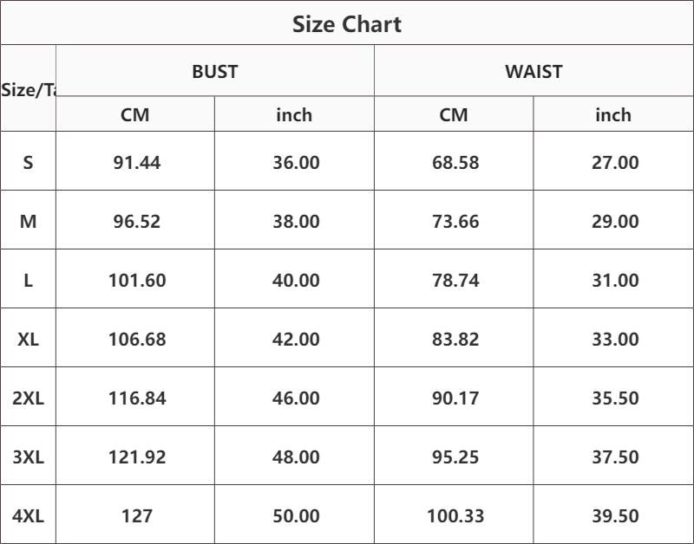Select the 38.00 bust inch cell
This screenshot has height=544, width=694.
tap(296, 221)
